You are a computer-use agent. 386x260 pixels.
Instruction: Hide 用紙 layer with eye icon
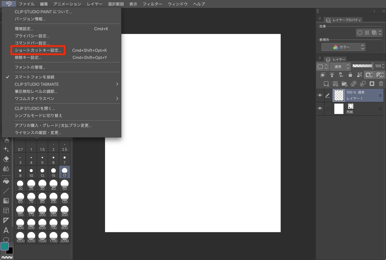(320, 108)
